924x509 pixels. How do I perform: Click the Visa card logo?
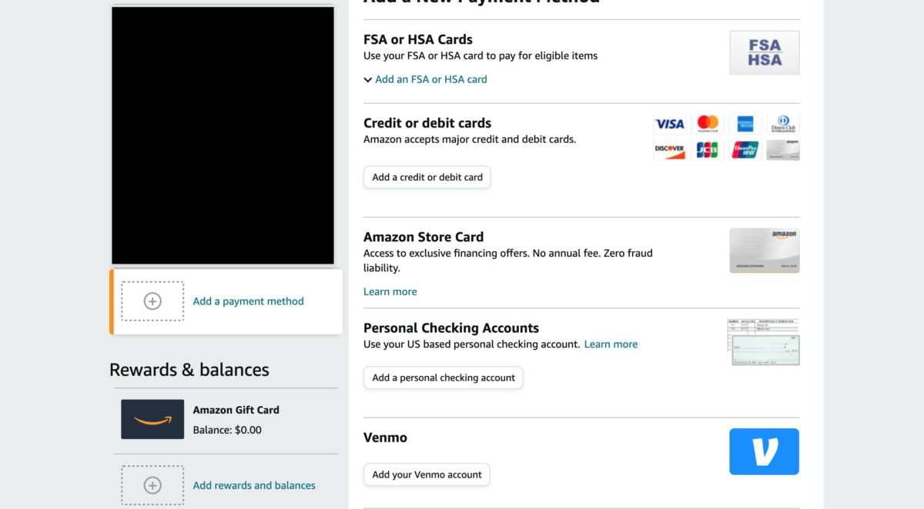click(x=669, y=124)
